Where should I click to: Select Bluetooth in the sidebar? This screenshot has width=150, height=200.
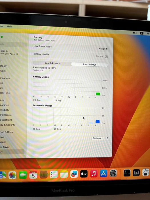point(3,66)
